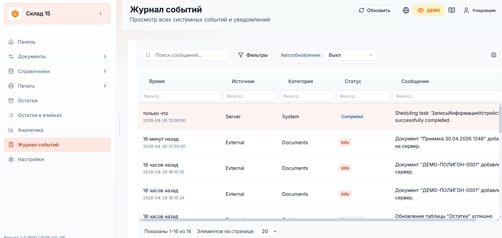Click the Кладовщик user profile
The image size is (502, 238).
pos(480,10)
